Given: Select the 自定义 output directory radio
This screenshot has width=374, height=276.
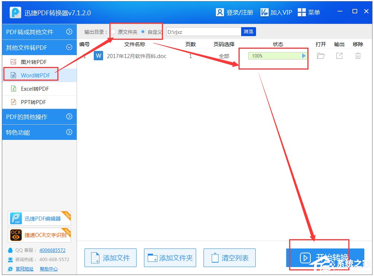Looking at the screenshot, I should pyautogui.click(x=143, y=32).
